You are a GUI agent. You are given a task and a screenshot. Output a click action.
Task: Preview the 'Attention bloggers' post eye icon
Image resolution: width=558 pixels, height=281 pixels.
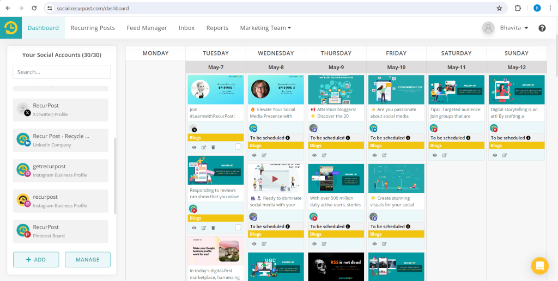(x=314, y=155)
